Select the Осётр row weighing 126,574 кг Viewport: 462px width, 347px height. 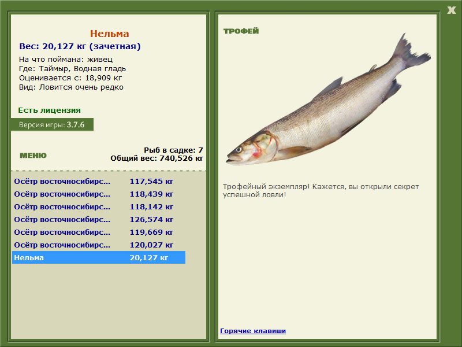tap(99, 219)
